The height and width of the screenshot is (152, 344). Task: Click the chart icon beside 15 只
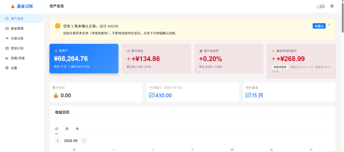pos(248,95)
